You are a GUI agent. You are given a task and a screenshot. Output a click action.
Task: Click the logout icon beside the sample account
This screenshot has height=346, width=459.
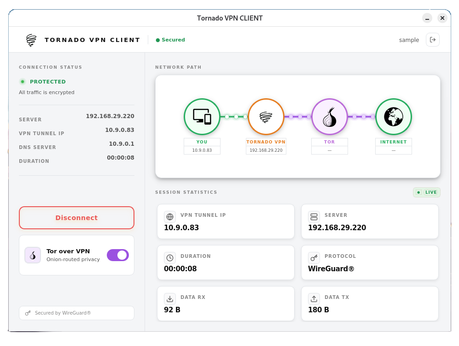(432, 40)
